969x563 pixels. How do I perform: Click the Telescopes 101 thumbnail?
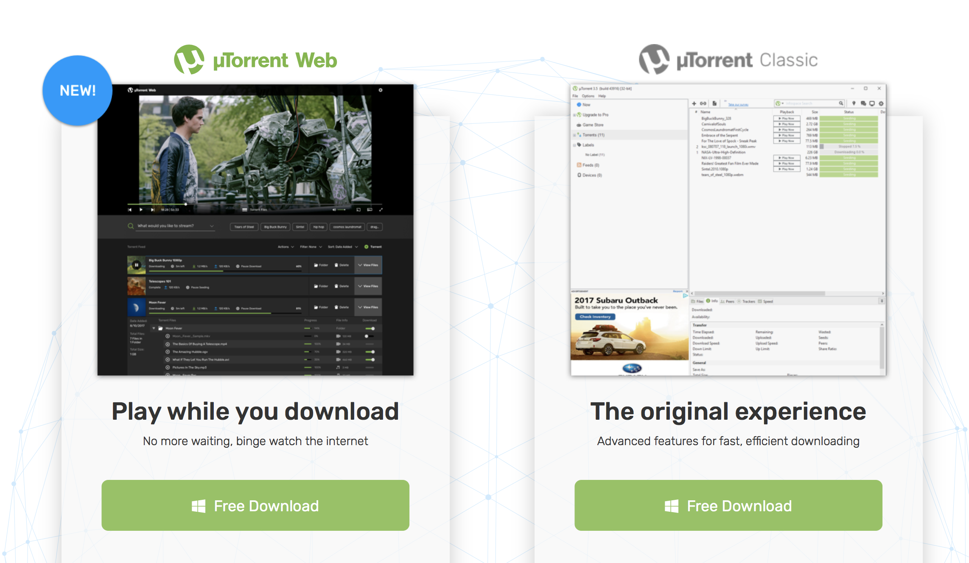pyautogui.click(x=137, y=286)
